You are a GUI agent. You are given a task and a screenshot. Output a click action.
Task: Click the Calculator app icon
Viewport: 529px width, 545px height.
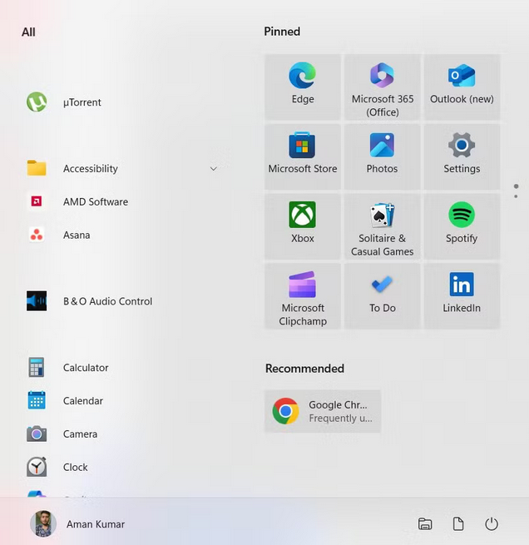(x=37, y=367)
